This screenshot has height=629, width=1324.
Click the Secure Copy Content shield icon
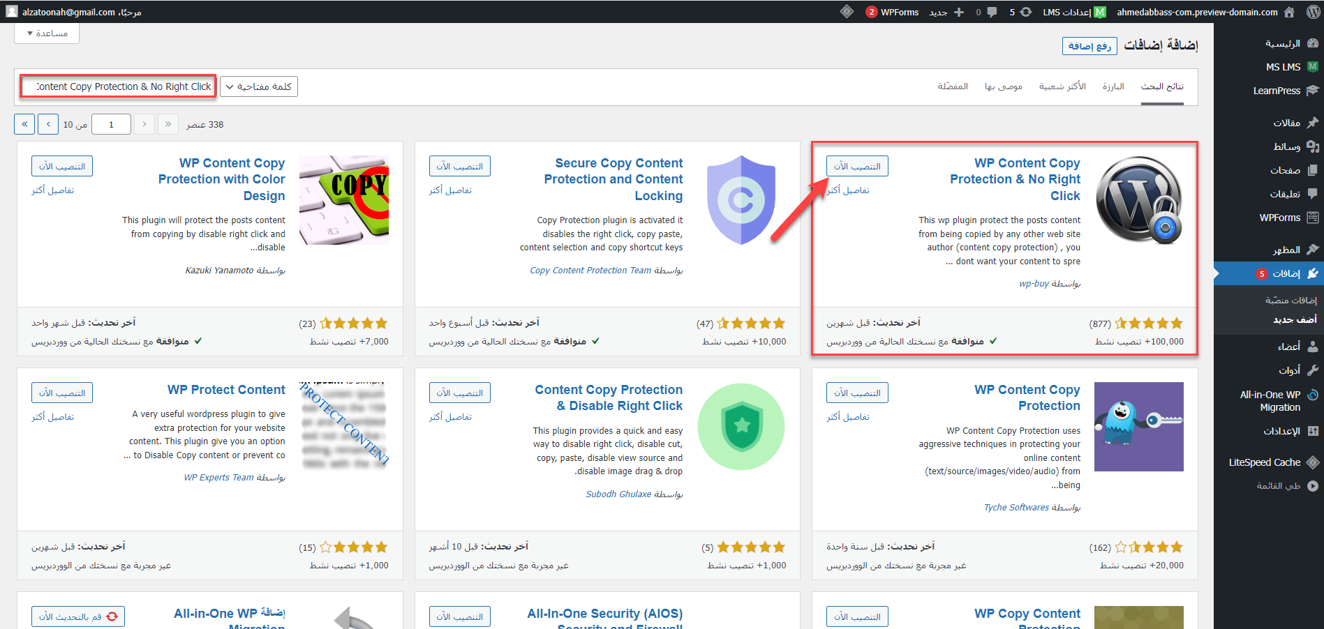(x=741, y=200)
